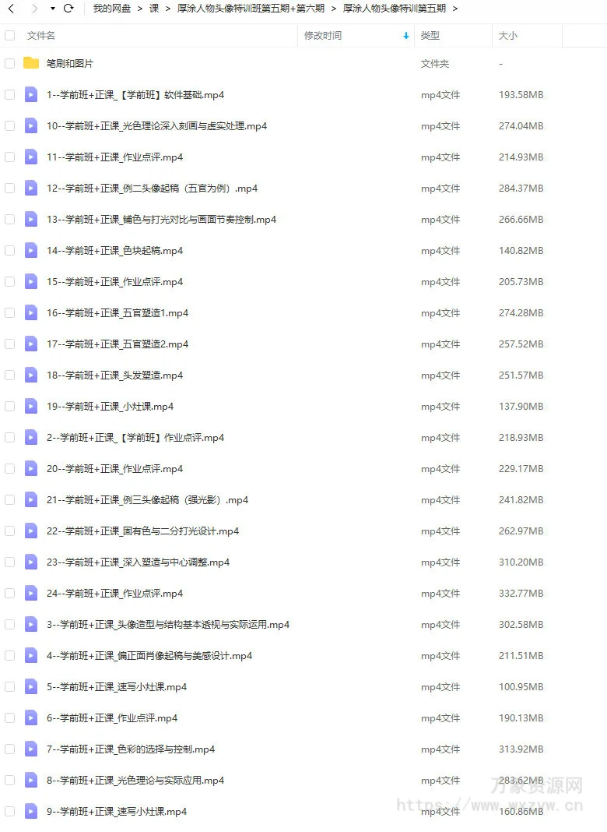Select checkbox for 16--五官塑造1.mp4

point(9,313)
